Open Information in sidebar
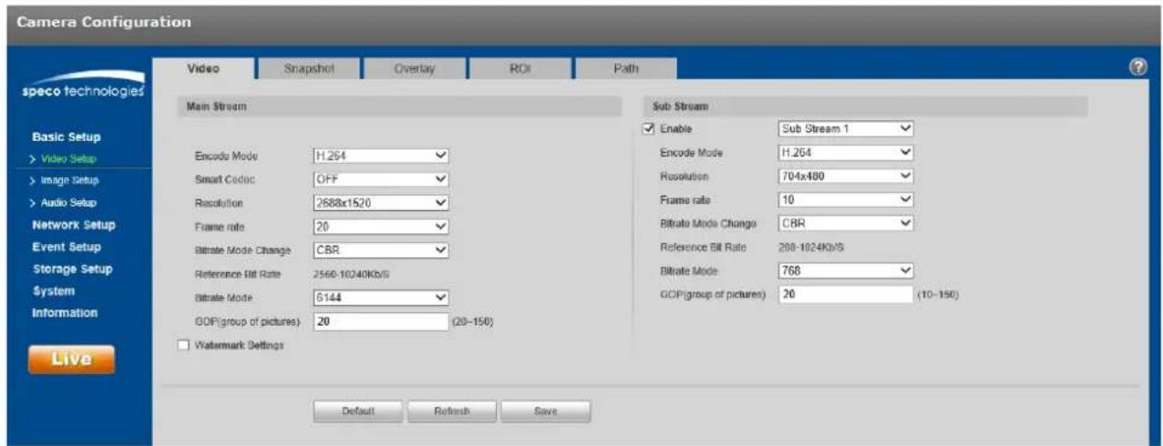Viewport: 1163px width, 446px height. [65, 313]
